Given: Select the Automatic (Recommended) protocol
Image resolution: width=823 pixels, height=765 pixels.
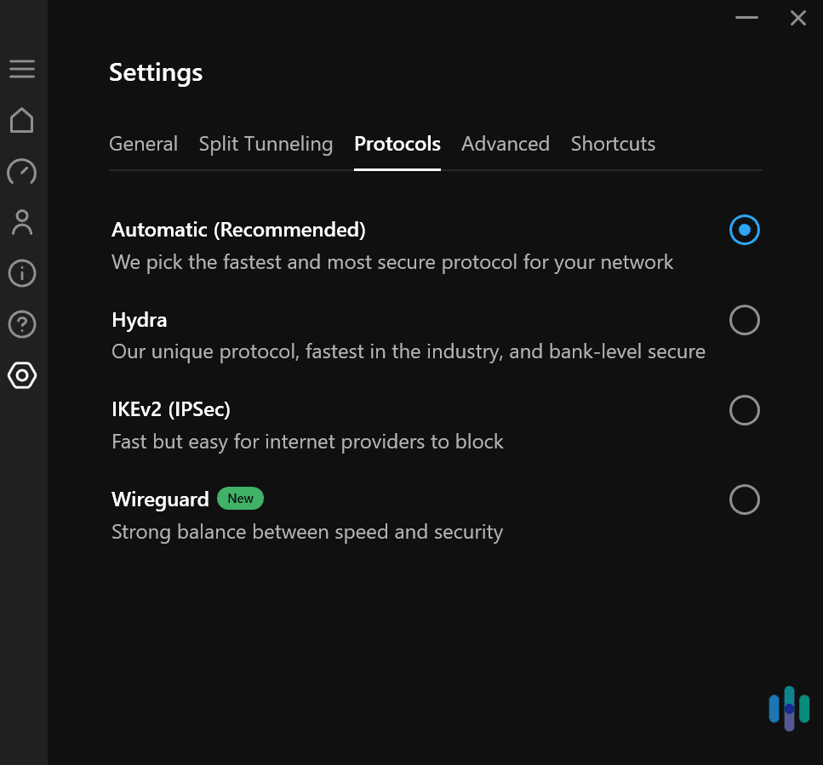Looking at the screenshot, I should [x=744, y=230].
